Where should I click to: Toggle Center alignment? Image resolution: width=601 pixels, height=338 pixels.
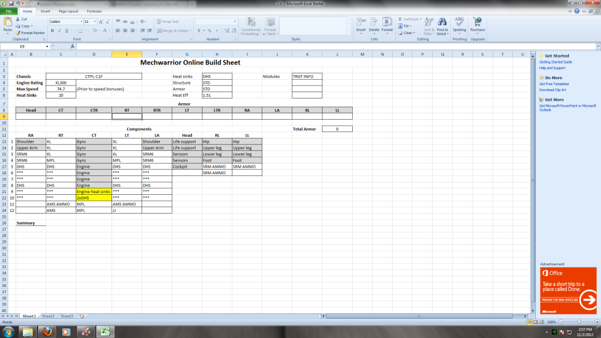pyautogui.click(x=126, y=31)
